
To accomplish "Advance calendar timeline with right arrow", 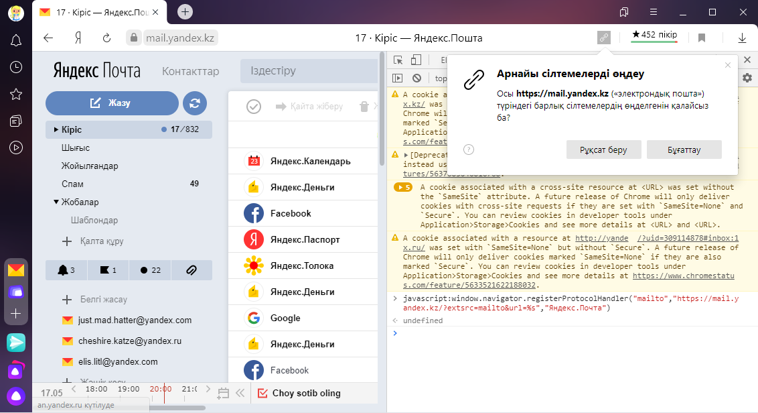I will pos(208,389).
